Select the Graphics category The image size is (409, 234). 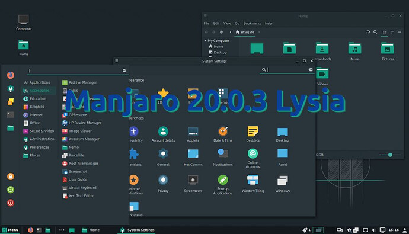[x=34, y=107]
